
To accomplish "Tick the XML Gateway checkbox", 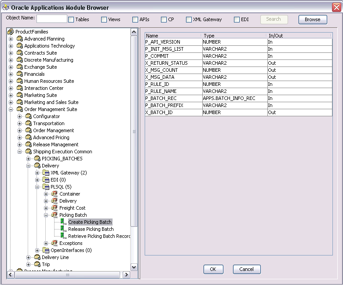I will click(x=189, y=20).
